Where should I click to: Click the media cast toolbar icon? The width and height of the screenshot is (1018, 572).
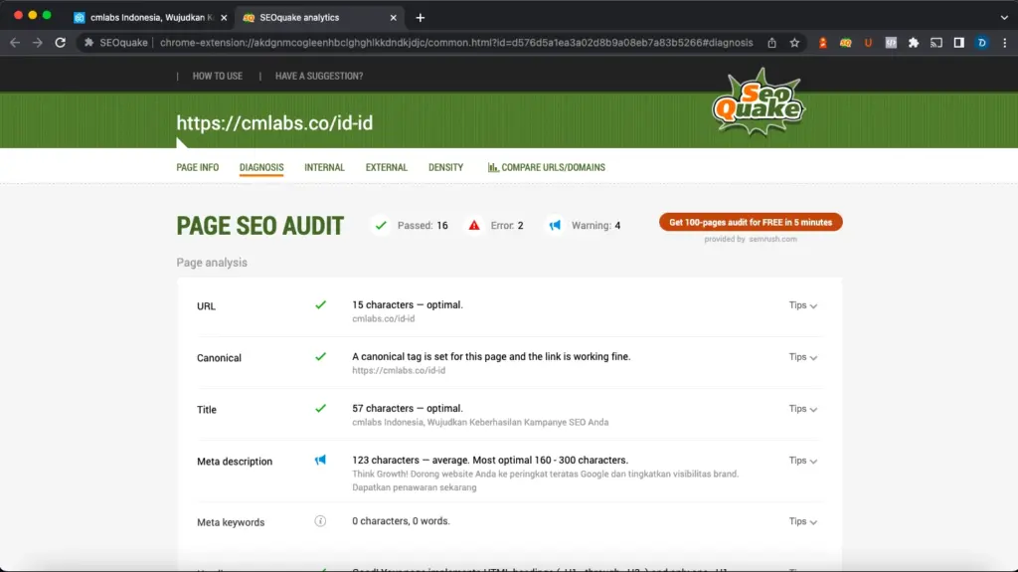pyautogui.click(x=936, y=42)
